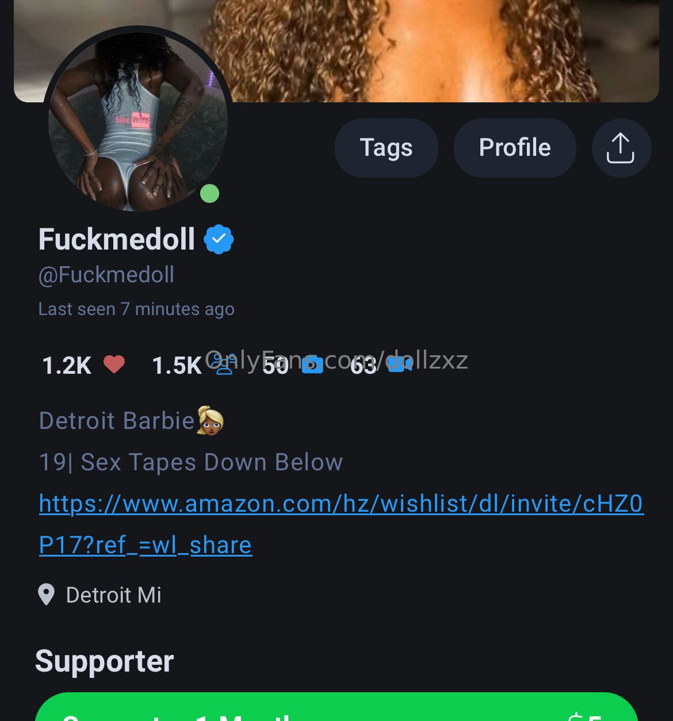Click the Barbie emoji in bio
The width and height of the screenshot is (673, 721).
(210, 420)
